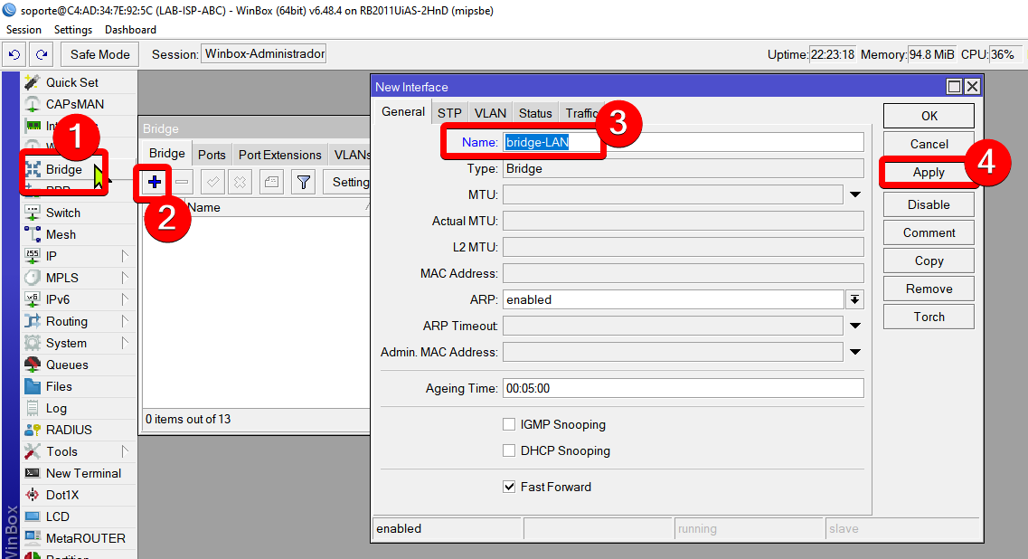Open Quick Set from the sidebar
Viewport: 1028px width, 559px height.
(71, 82)
